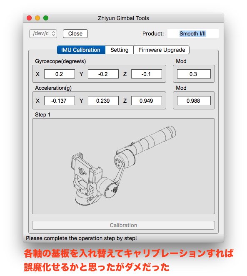
Task: Open the Firmware Upgrade tab
Action: coord(162,50)
